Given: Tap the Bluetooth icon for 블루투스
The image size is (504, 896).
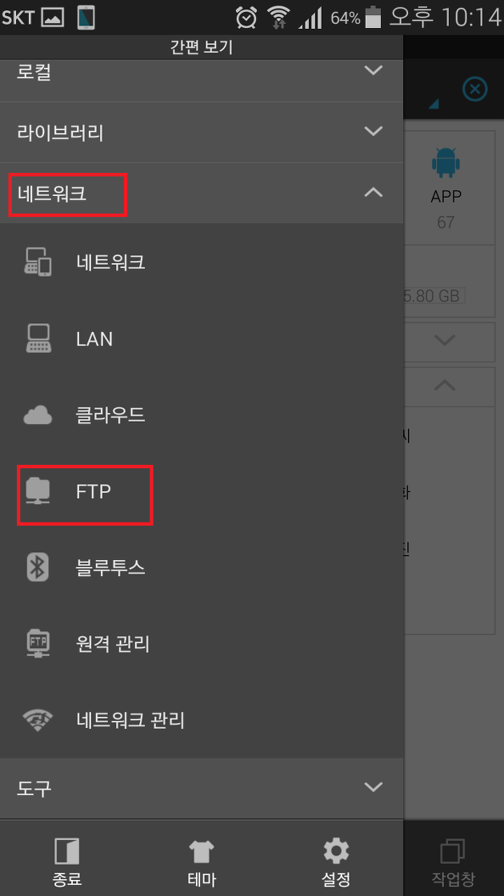Looking at the screenshot, I should pos(38,567).
